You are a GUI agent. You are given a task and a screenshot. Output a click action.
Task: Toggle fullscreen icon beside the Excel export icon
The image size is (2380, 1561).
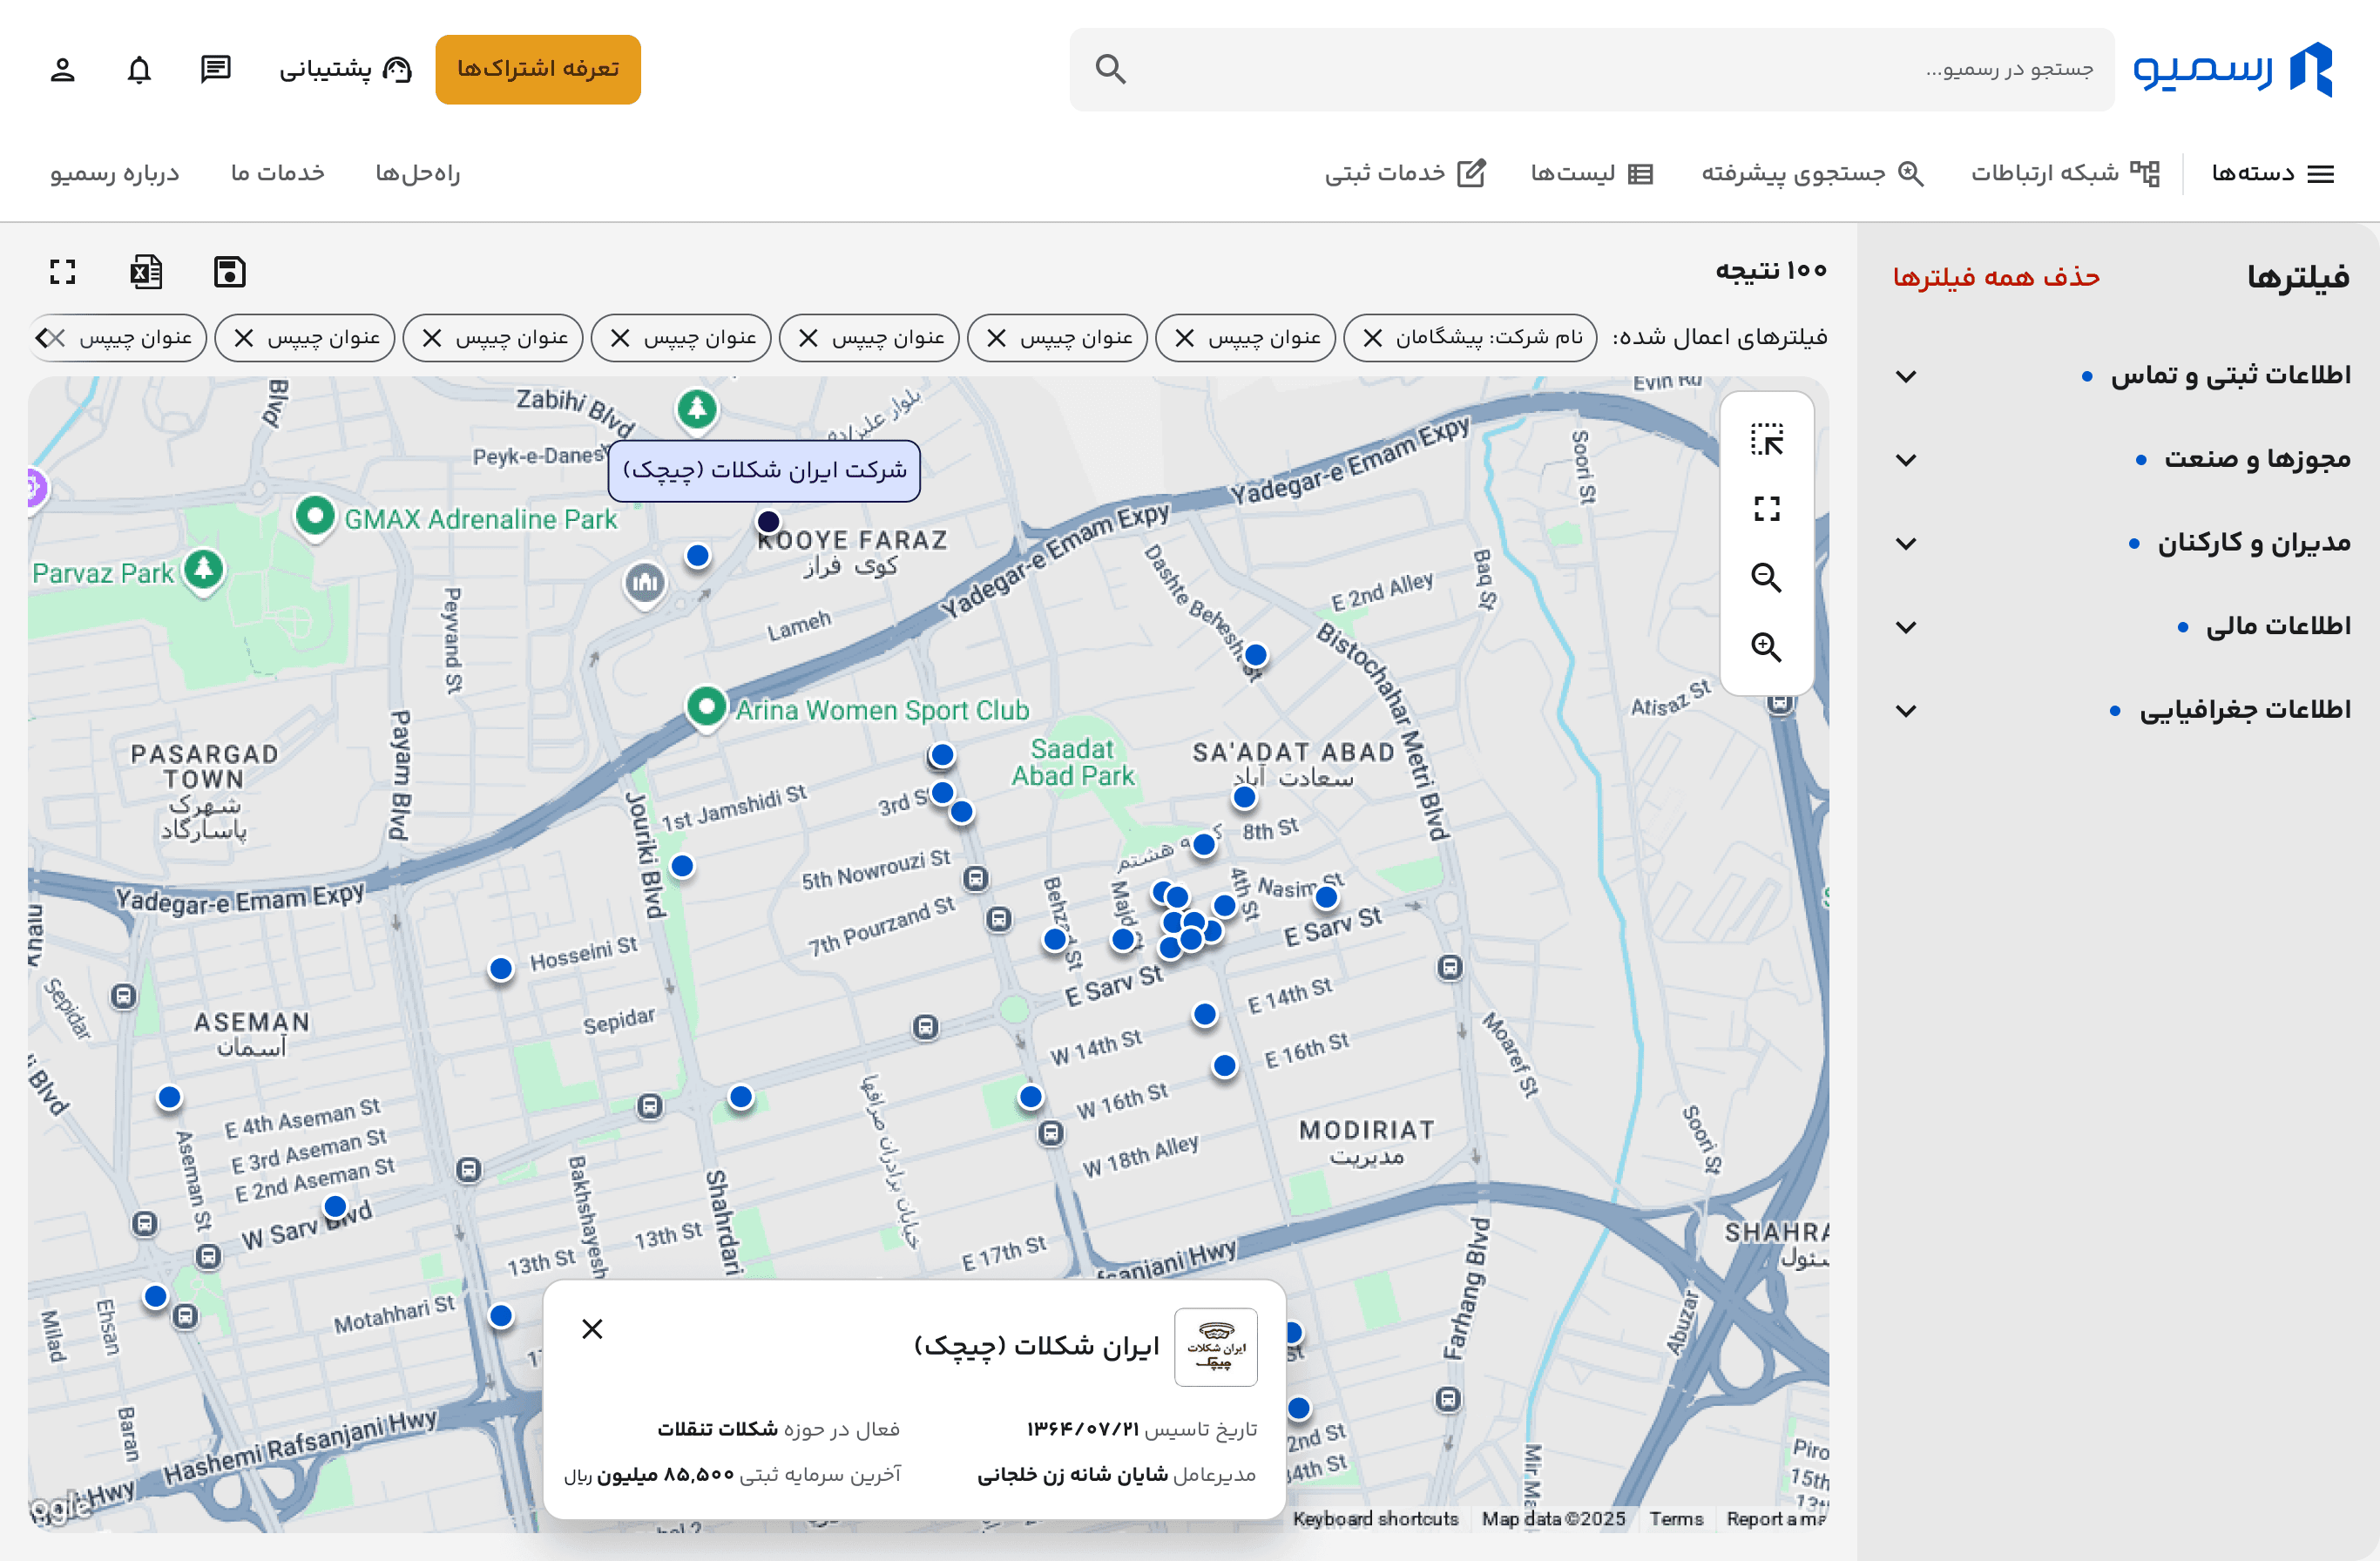(x=63, y=272)
